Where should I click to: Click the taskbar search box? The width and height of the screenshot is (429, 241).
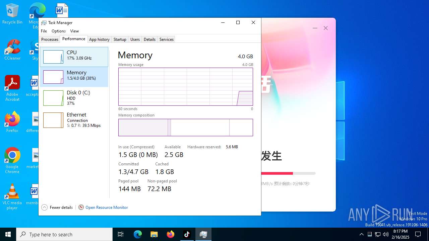pyautogui.click(x=64, y=234)
